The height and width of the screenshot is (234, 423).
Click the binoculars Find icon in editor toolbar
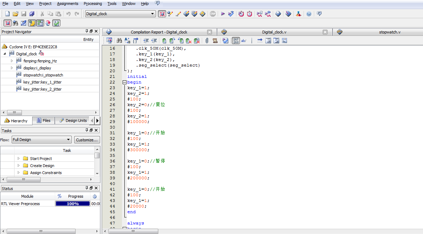click(x=119, y=41)
